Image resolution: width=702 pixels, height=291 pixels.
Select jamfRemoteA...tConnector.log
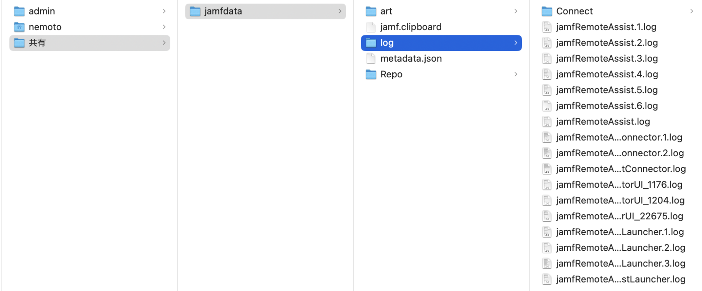pos(621,169)
